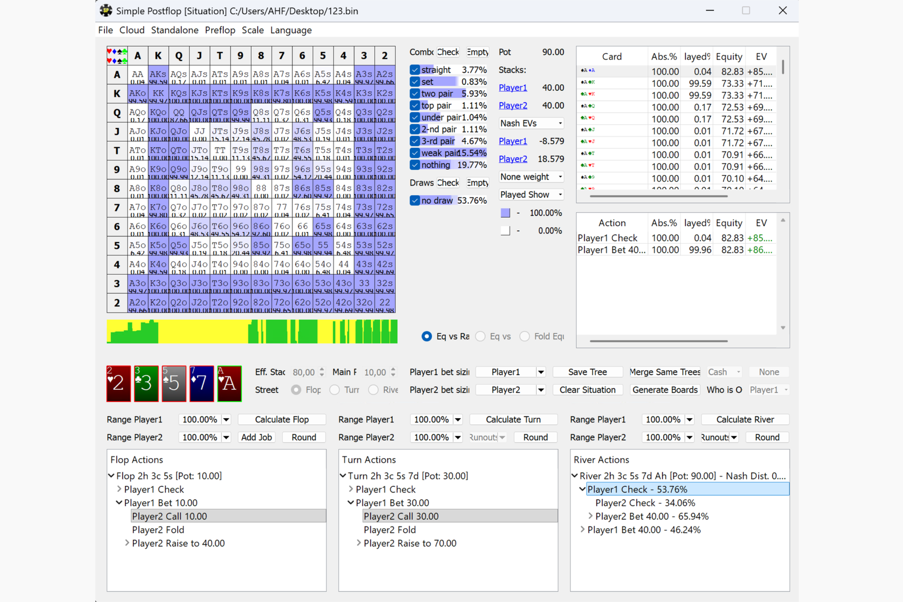Open the Language menu
The image size is (903, 602).
(291, 30)
